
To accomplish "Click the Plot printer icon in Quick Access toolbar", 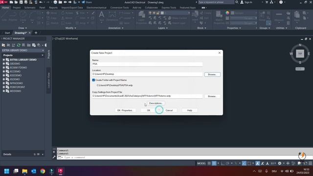I will (55, 2).
